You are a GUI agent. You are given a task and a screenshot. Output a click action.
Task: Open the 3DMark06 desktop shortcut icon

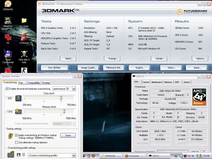tap(8, 4)
